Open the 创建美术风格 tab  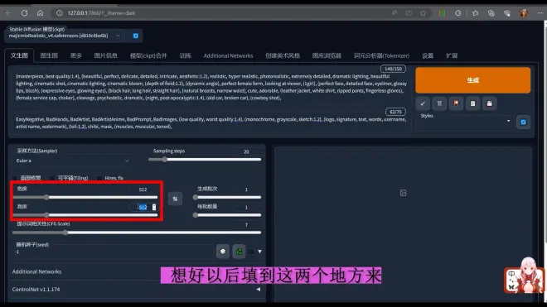[283, 55]
